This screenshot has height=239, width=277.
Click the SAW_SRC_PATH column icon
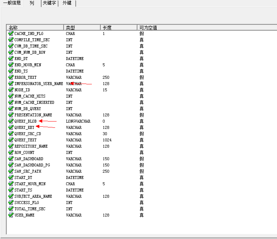point(11,171)
